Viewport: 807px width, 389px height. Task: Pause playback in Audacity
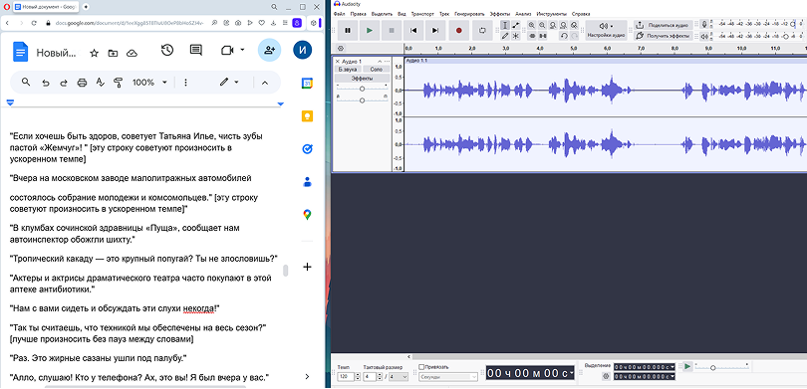click(348, 30)
